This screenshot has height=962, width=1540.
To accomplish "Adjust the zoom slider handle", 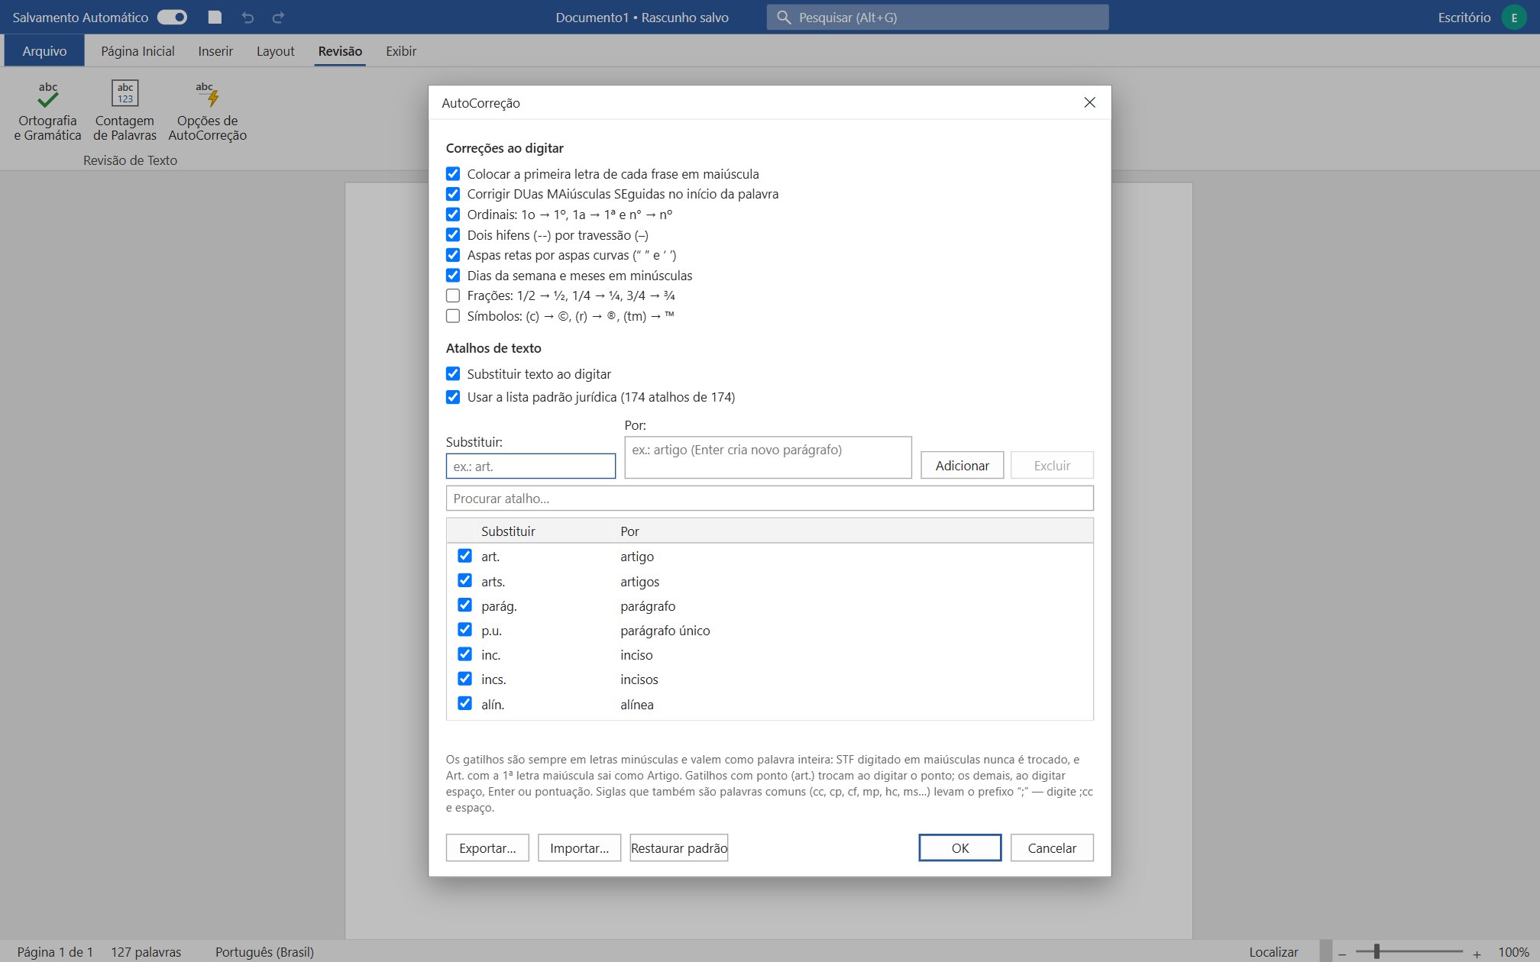I will (x=1377, y=951).
